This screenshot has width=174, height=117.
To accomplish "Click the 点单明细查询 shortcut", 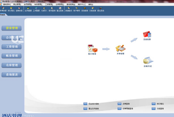I will [125, 109].
